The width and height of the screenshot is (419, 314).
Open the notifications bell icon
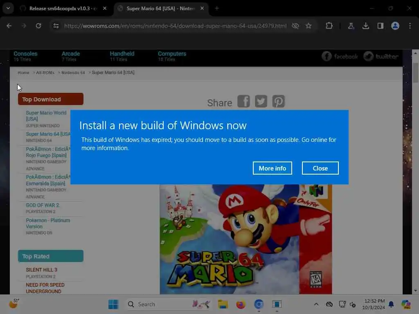click(391, 304)
